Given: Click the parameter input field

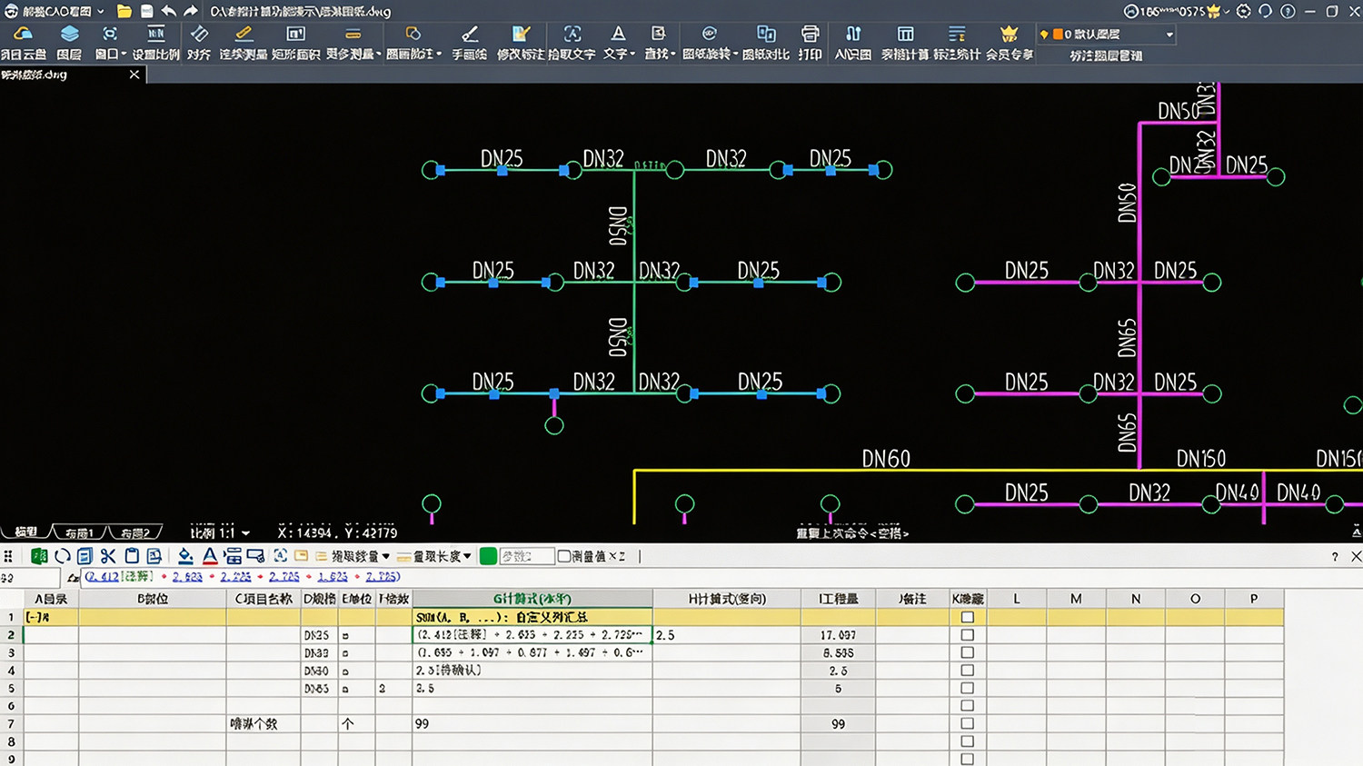Looking at the screenshot, I should [x=526, y=556].
